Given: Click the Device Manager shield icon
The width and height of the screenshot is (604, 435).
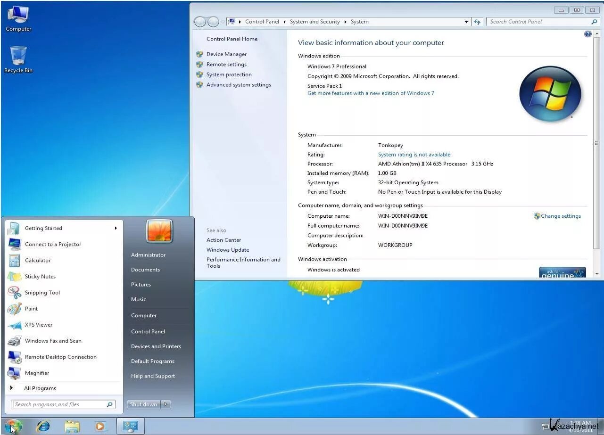Looking at the screenshot, I should click(199, 54).
